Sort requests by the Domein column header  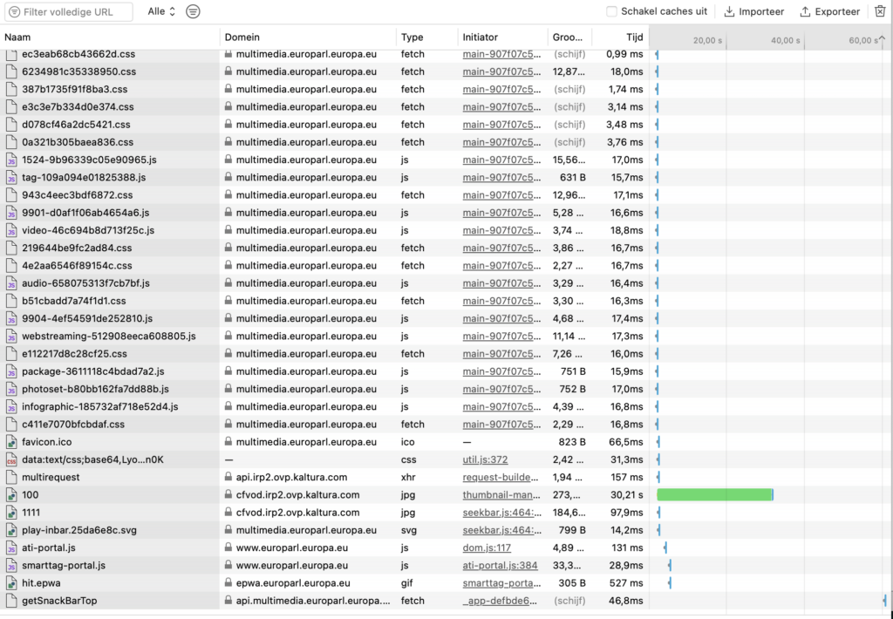(x=244, y=37)
